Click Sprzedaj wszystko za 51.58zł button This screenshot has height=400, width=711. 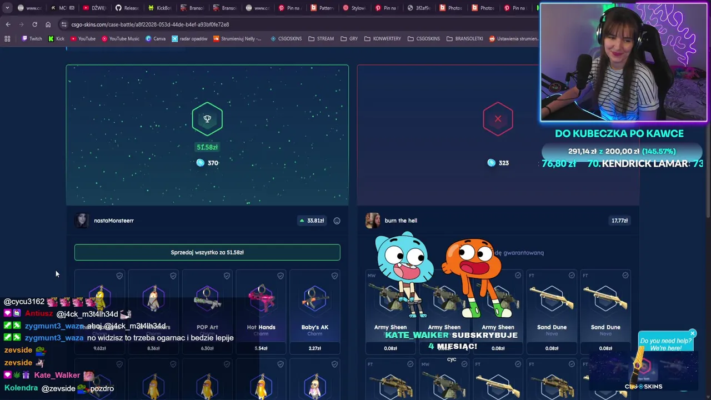point(207,252)
